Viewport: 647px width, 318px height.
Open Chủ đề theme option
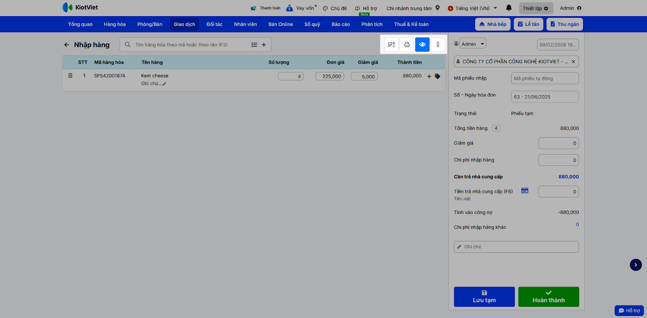(335, 8)
